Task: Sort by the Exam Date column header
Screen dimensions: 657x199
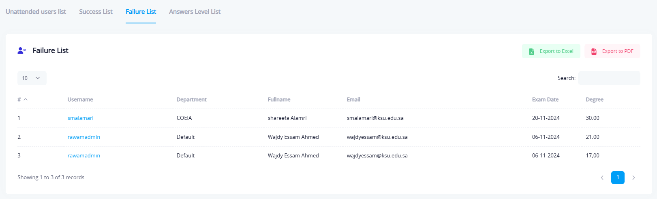Action: (545, 100)
